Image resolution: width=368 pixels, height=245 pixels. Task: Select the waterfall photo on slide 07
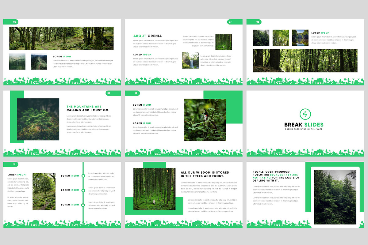[x=190, y=60]
